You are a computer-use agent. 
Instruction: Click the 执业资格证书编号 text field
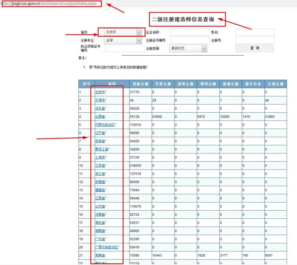click(x=125, y=48)
